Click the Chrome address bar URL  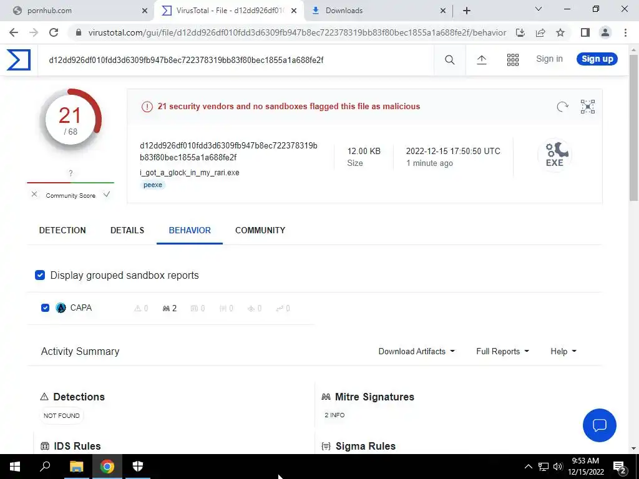(297, 32)
